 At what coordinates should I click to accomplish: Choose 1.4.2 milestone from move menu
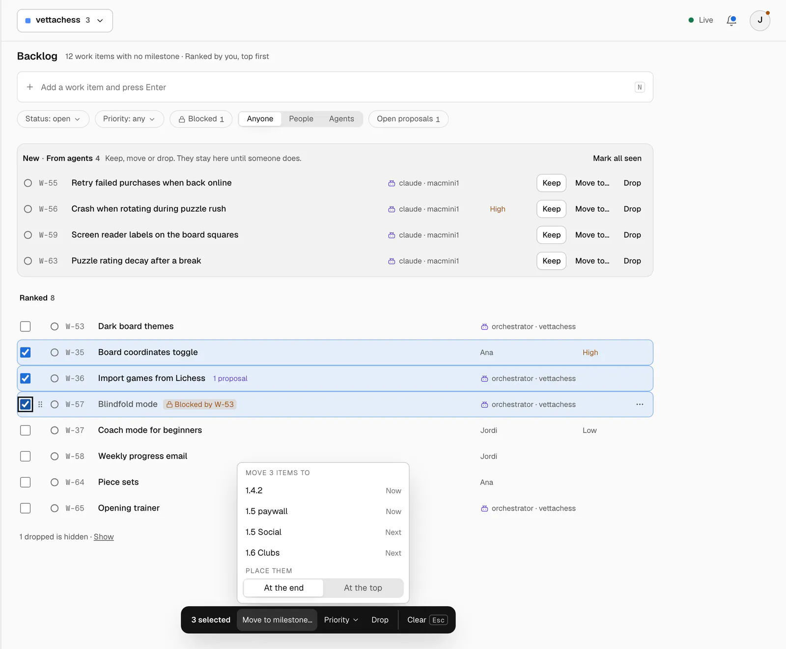(x=323, y=491)
